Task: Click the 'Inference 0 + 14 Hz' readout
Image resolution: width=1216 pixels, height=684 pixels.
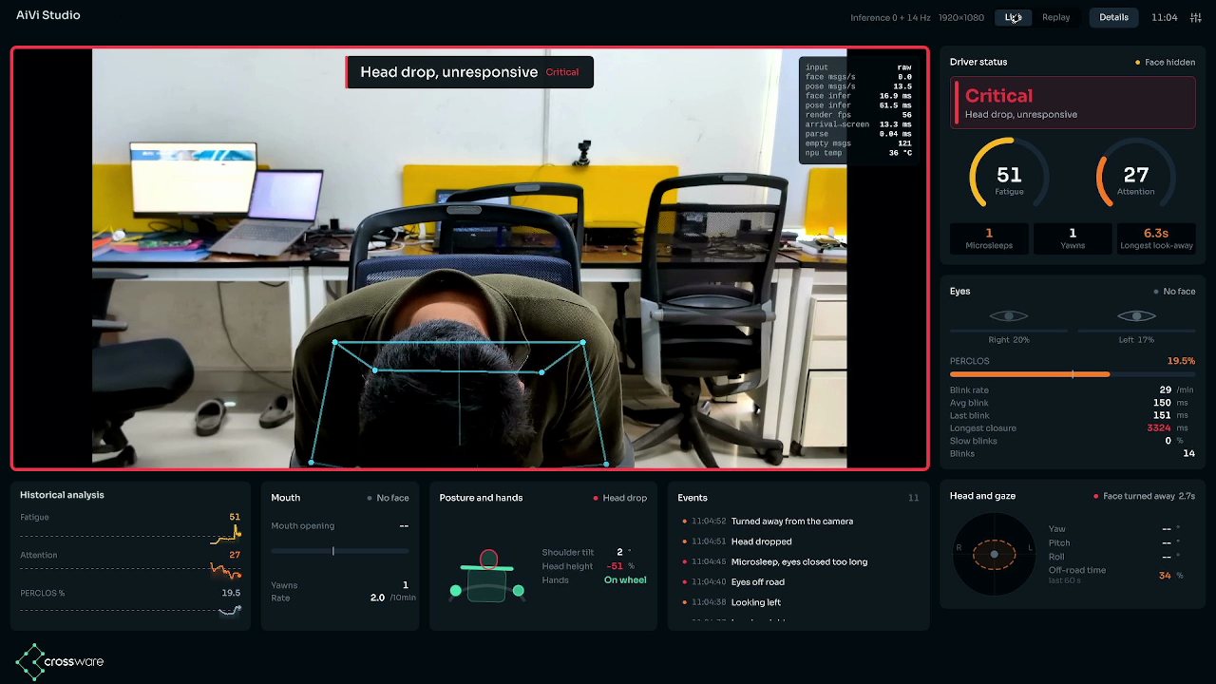Action: 891,18
